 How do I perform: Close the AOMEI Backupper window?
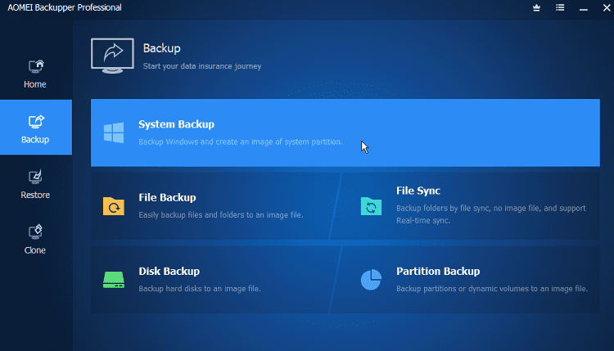[x=607, y=8]
